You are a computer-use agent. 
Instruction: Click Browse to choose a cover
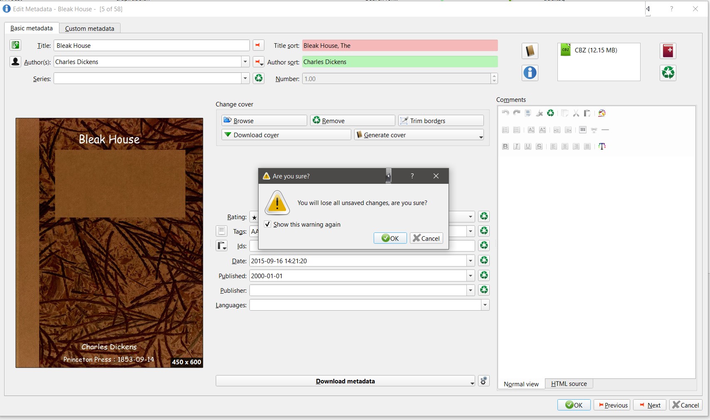click(x=264, y=121)
